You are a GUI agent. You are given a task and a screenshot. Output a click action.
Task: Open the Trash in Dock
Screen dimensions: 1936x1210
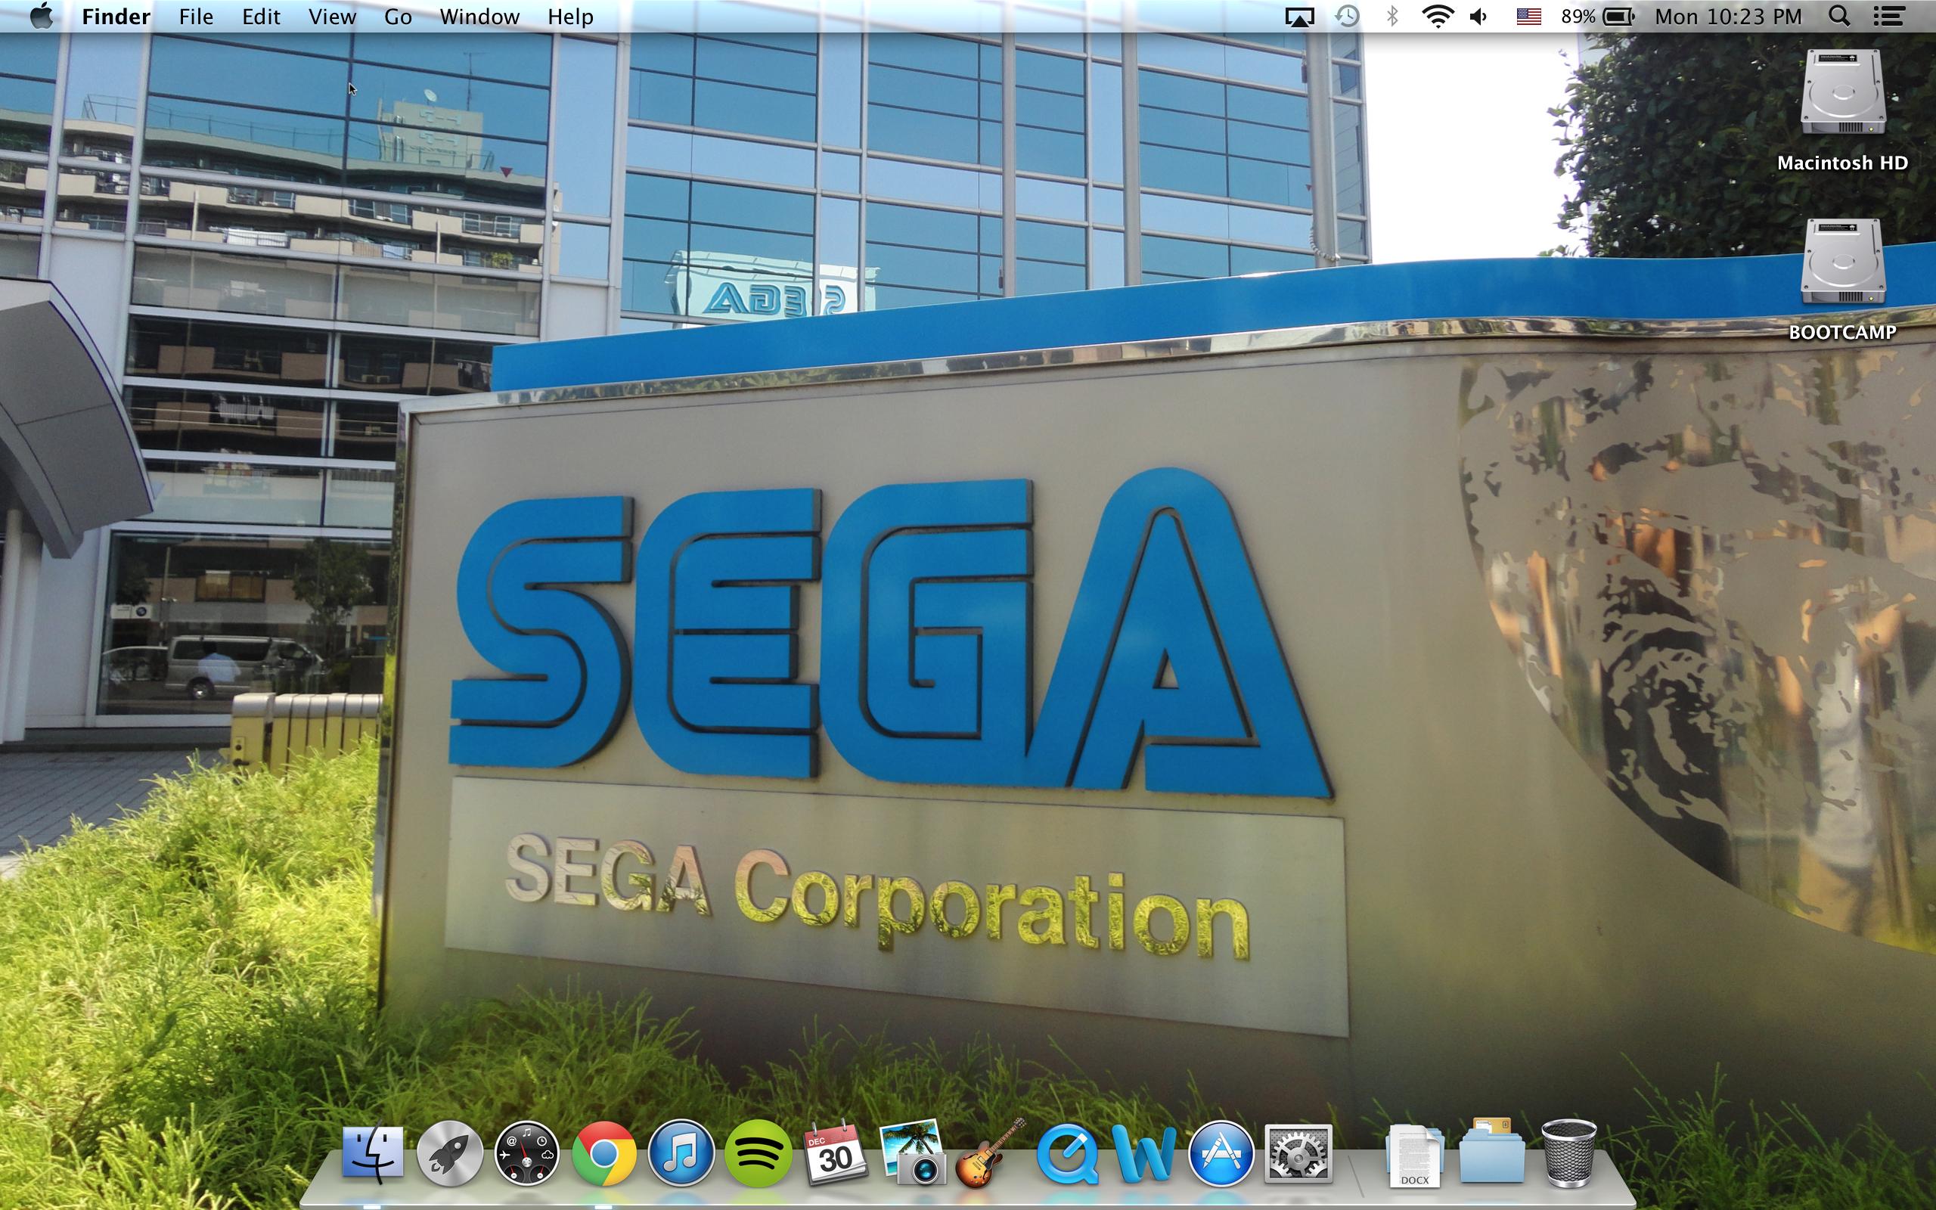pos(1568,1153)
